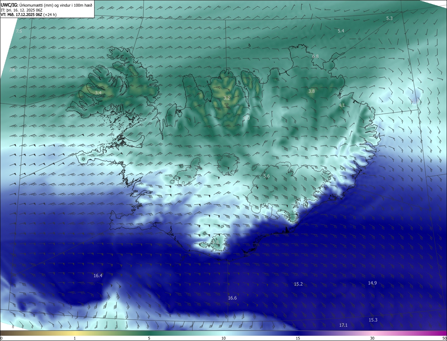Click the 5.6 value label on the map

266,176
